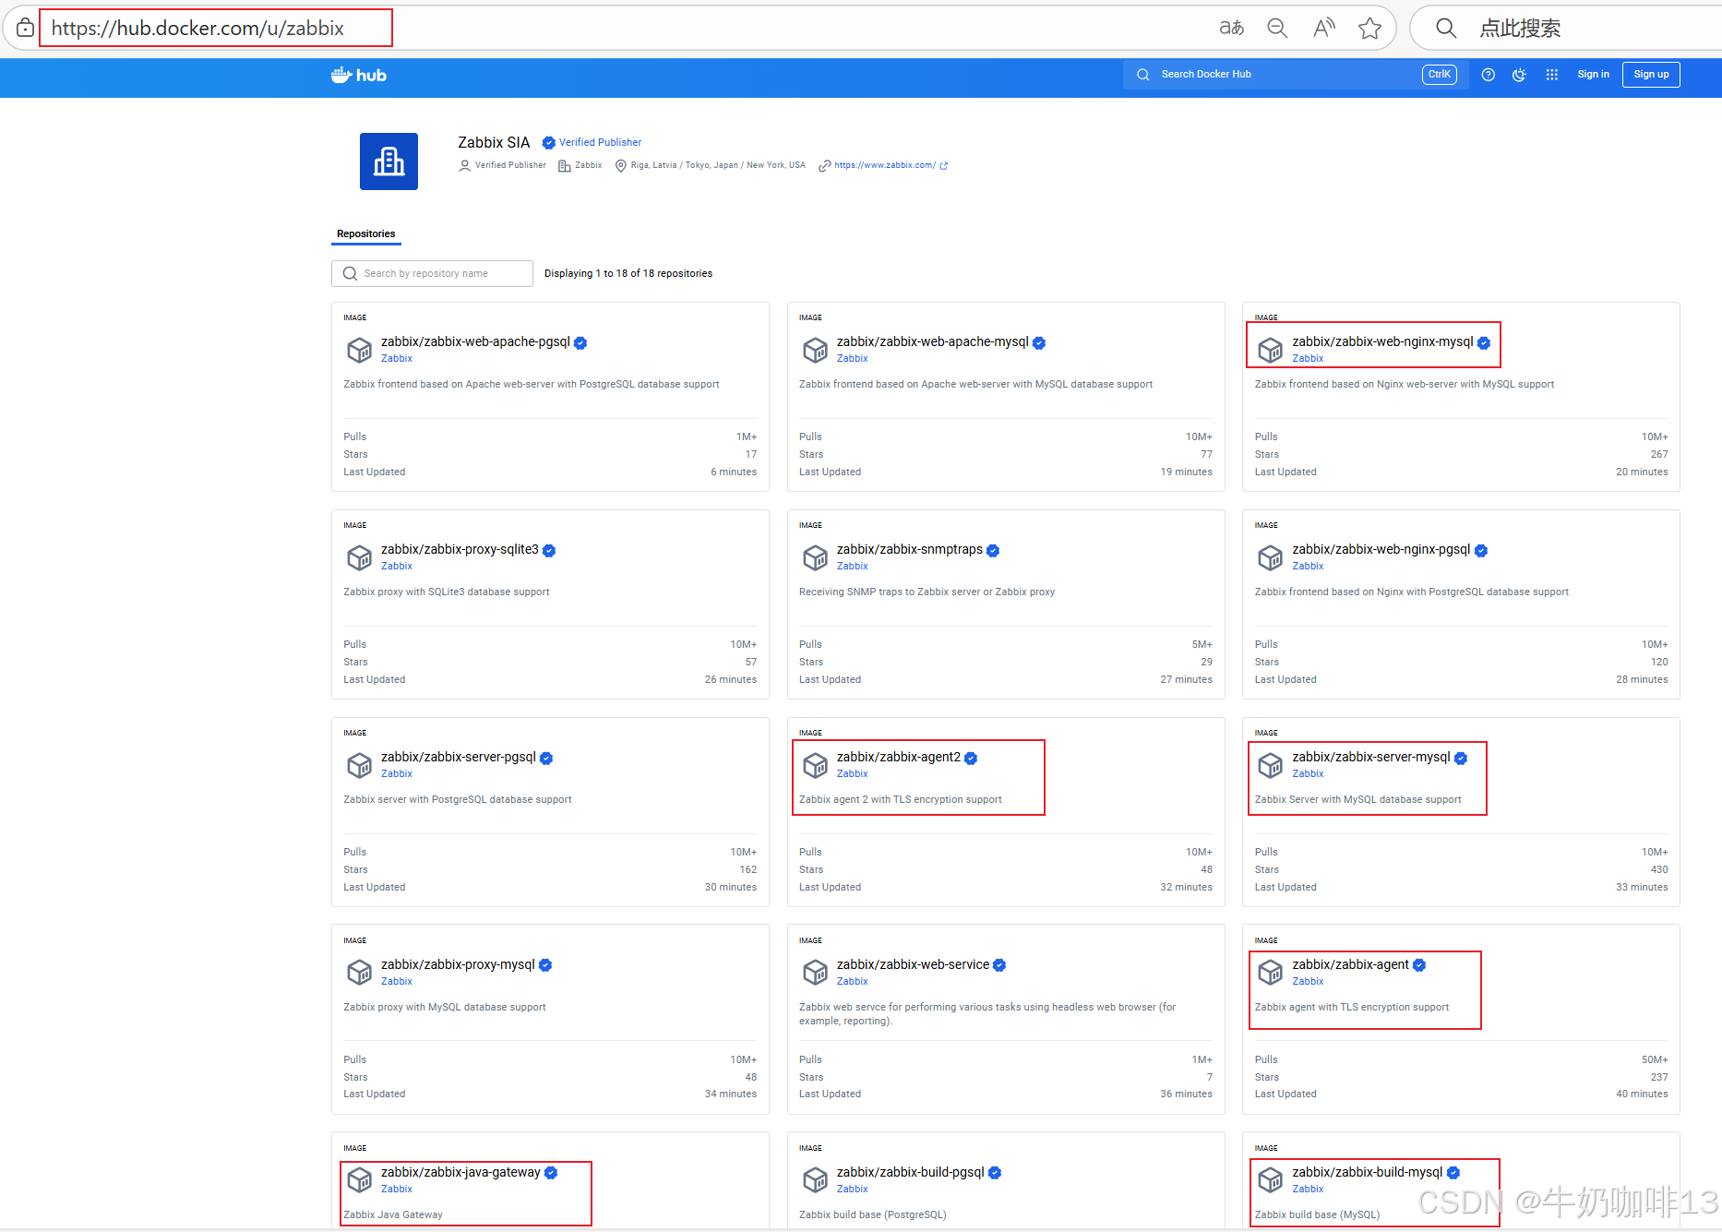The image size is (1722, 1232).
Task: Click Zabbix publisher link under zabbix-server-mysql
Action: click(1308, 773)
